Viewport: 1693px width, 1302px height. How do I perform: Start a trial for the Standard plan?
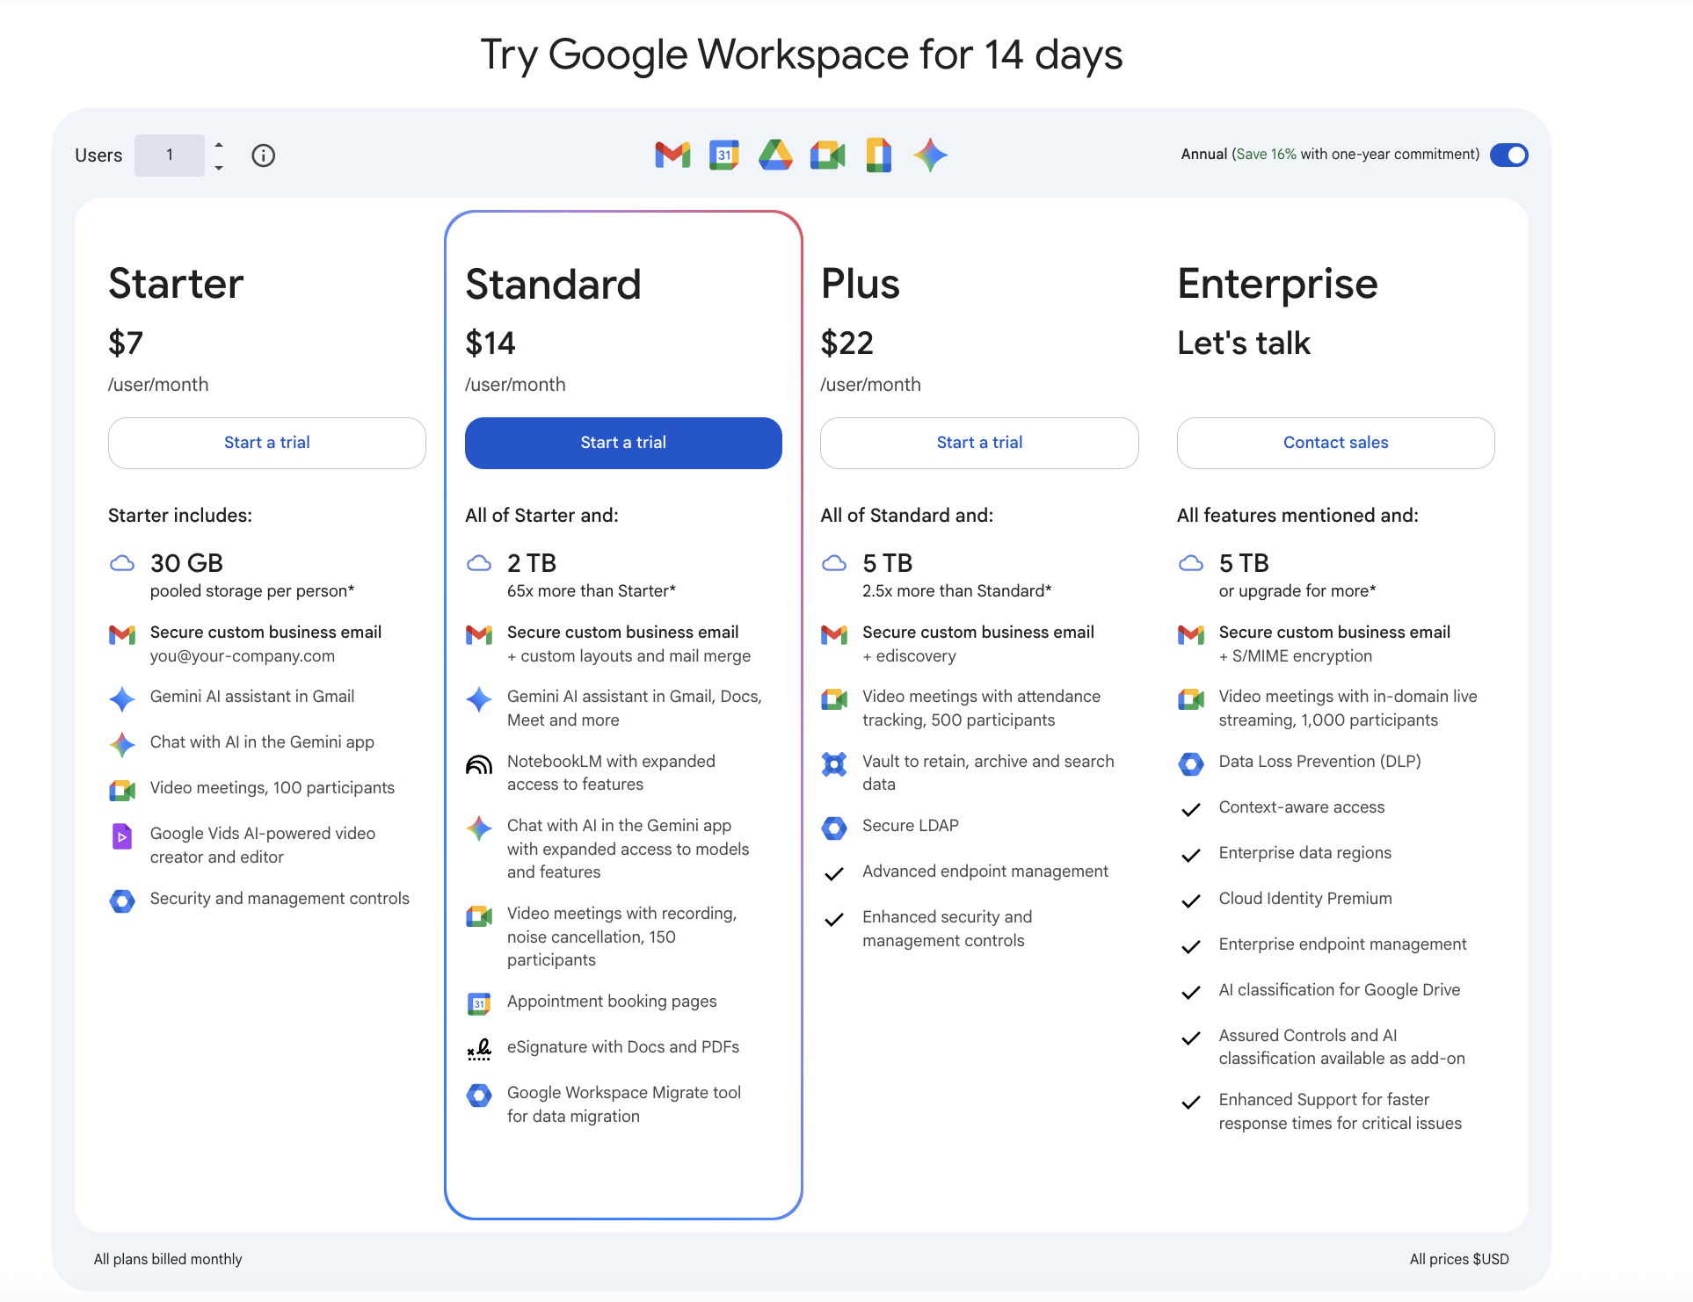tap(623, 443)
